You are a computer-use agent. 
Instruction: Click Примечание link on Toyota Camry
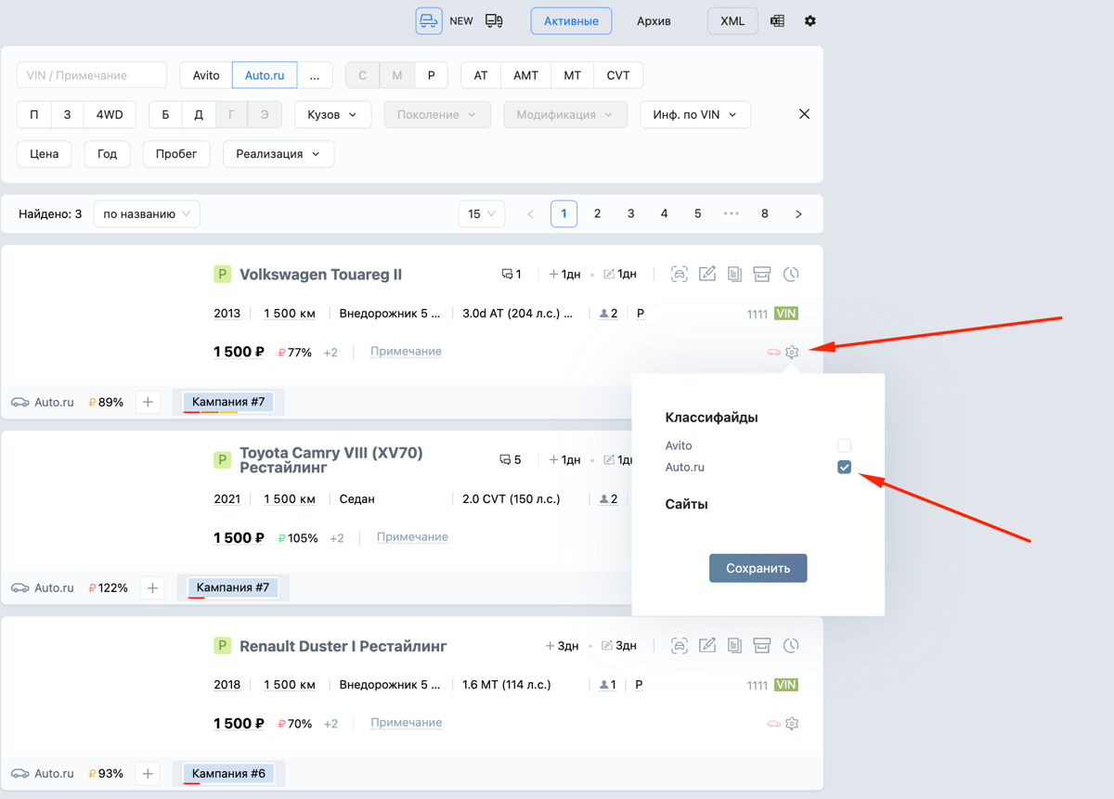pyautogui.click(x=412, y=537)
